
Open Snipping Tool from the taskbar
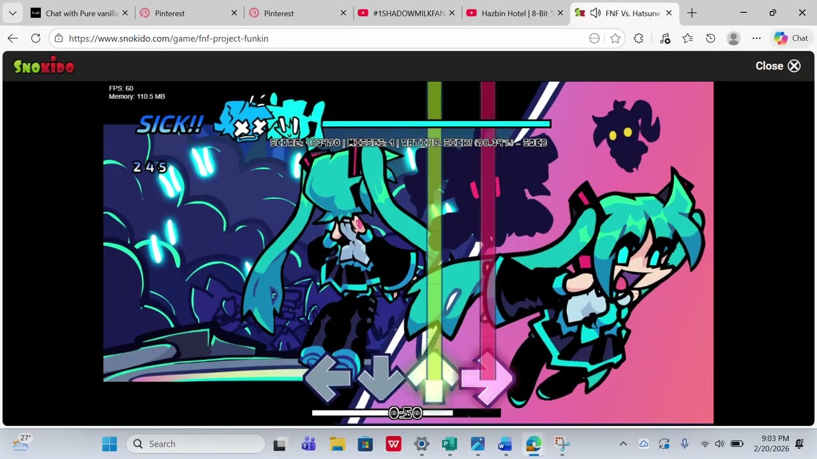(562, 444)
